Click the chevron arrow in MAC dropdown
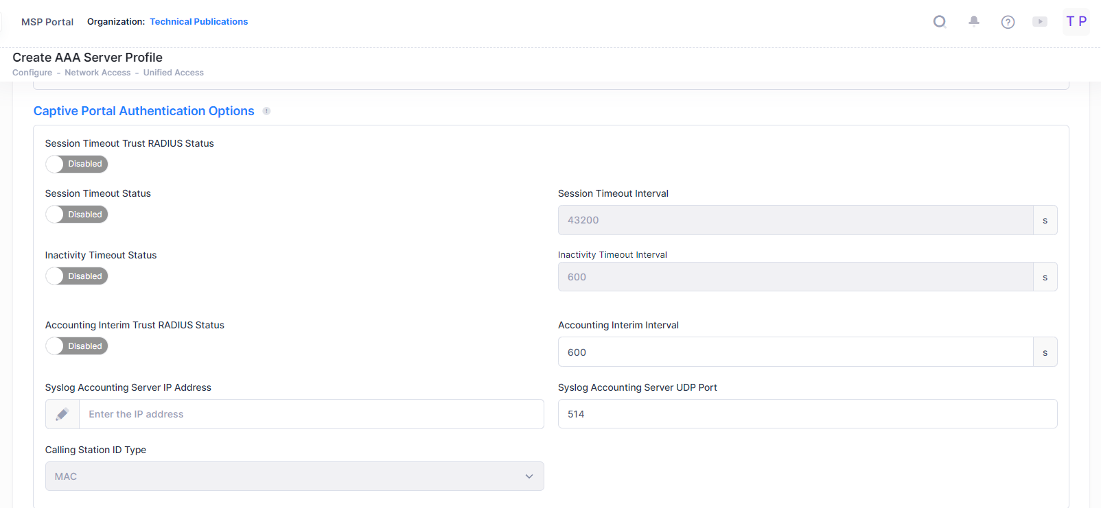Viewport: 1101px width, 508px height. pyautogui.click(x=529, y=476)
